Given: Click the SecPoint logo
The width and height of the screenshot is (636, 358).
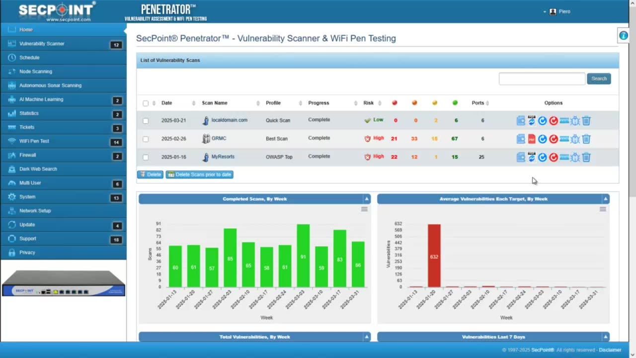Looking at the screenshot, I should [x=56, y=11].
